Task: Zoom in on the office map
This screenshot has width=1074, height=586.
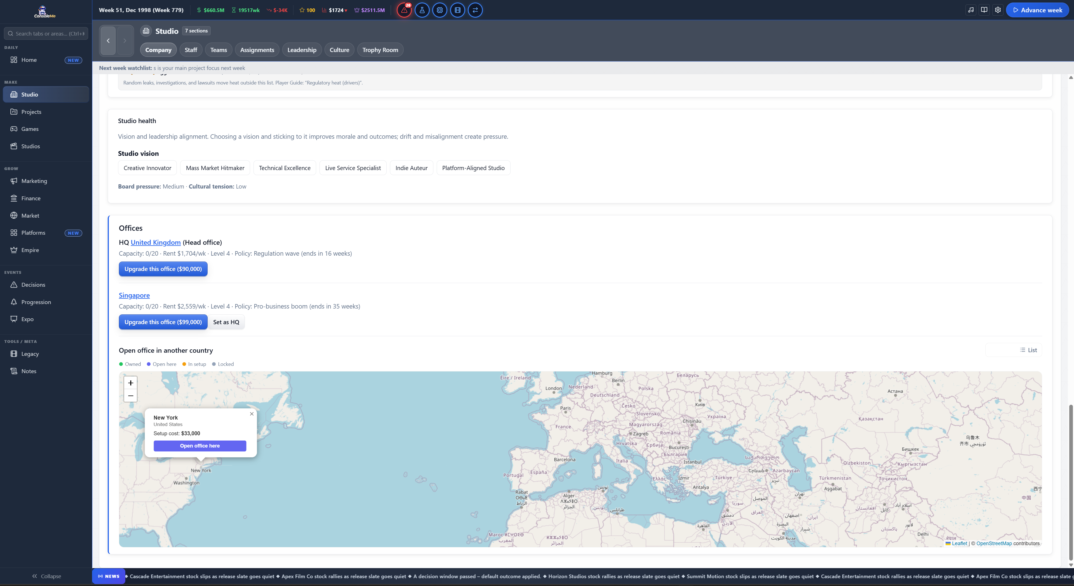Action: click(x=130, y=383)
